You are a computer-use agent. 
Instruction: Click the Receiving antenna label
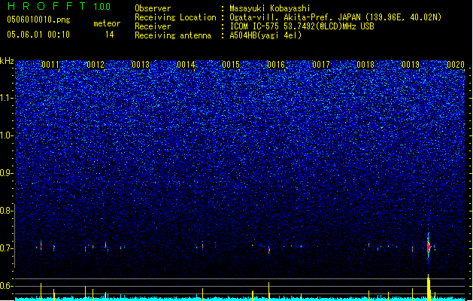coord(173,35)
